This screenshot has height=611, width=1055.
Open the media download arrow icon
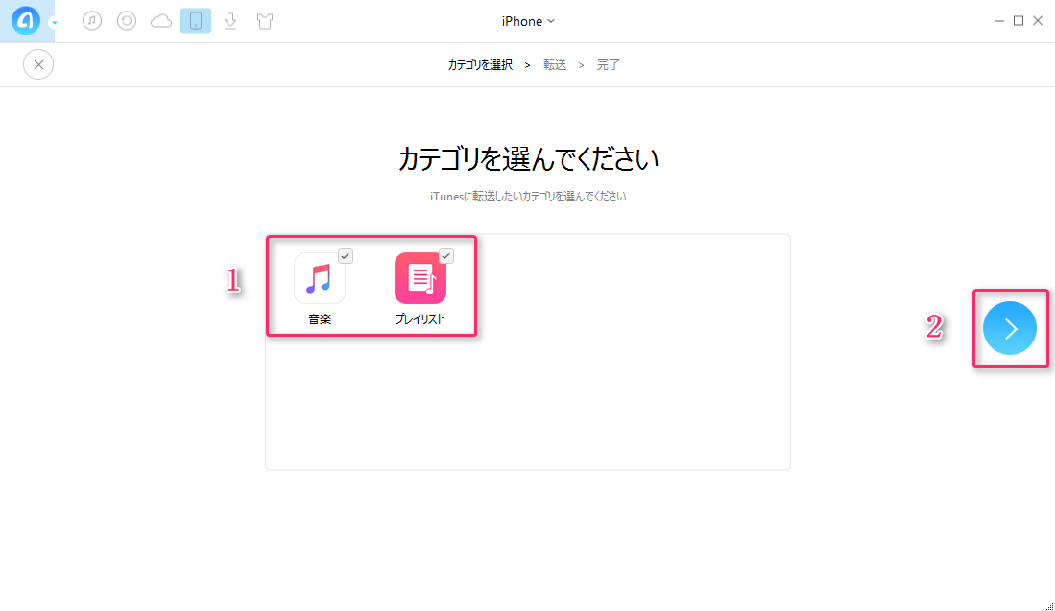(x=230, y=21)
